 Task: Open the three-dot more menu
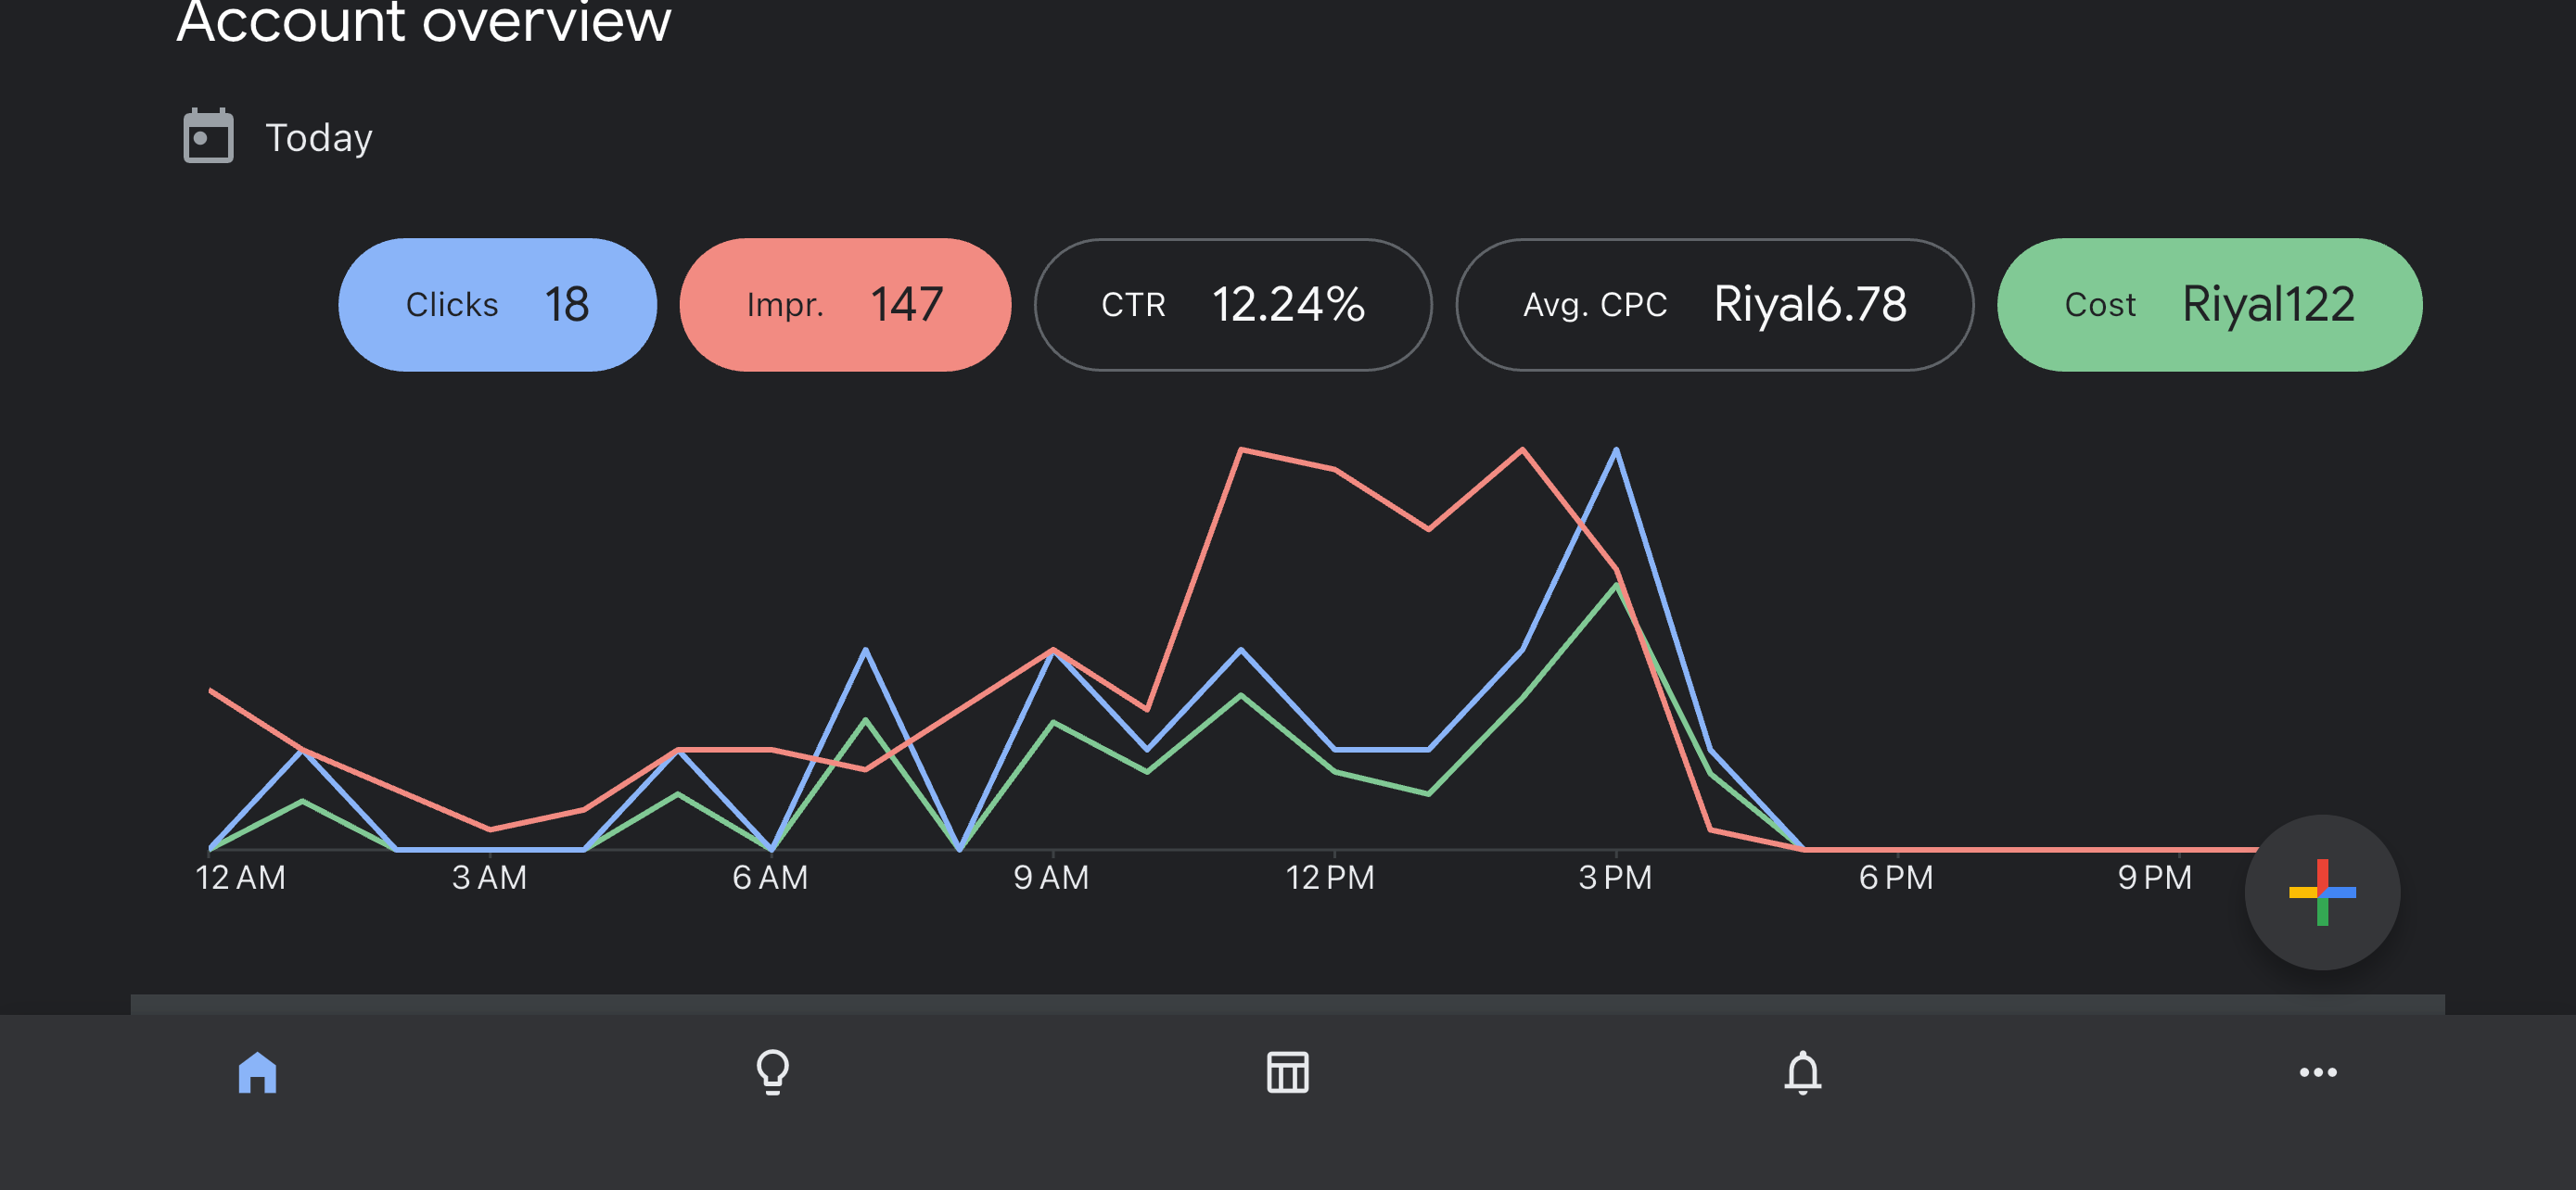click(2317, 1073)
